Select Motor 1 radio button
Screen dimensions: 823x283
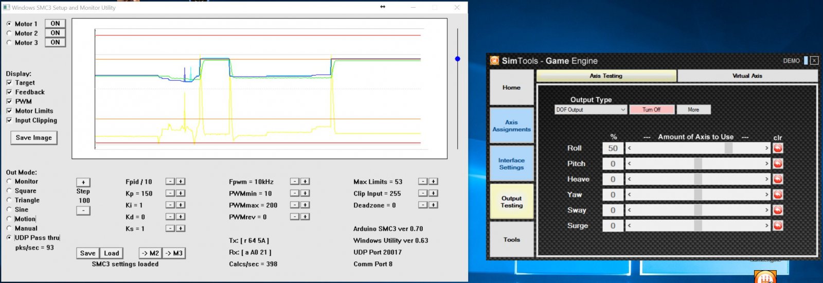coord(9,24)
